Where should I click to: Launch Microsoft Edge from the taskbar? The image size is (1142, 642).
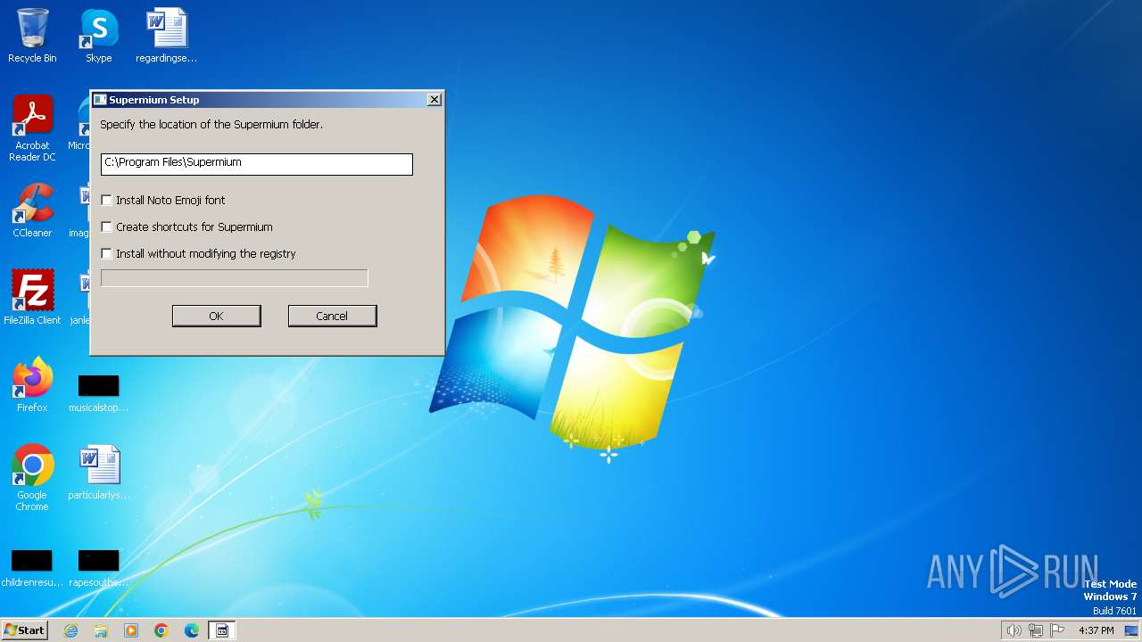(192, 630)
